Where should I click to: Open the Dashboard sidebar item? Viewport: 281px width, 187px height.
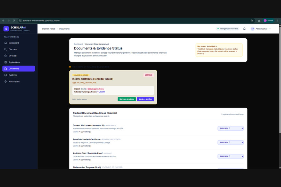click(18, 43)
